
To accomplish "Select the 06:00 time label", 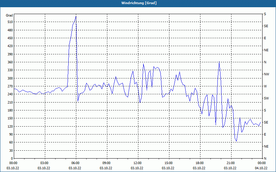I will pyautogui.click(x=76, y=163).
